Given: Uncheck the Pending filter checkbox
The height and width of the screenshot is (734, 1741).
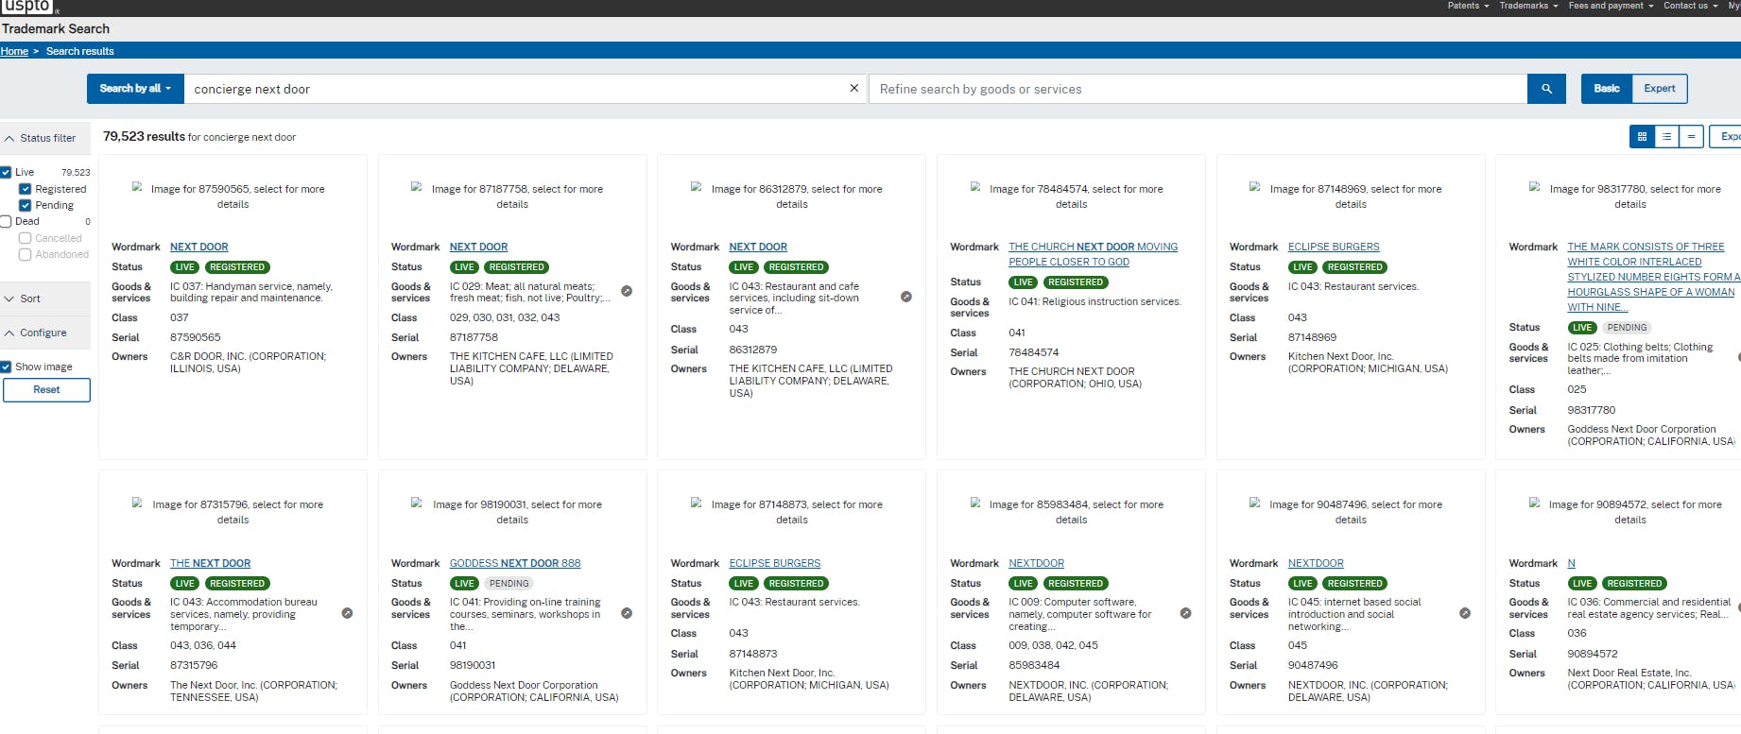Looking at the screenshot, I should click(26, 205).
